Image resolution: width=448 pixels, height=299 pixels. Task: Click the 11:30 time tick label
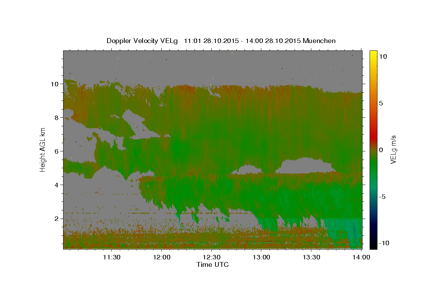(x=112, y=257)
